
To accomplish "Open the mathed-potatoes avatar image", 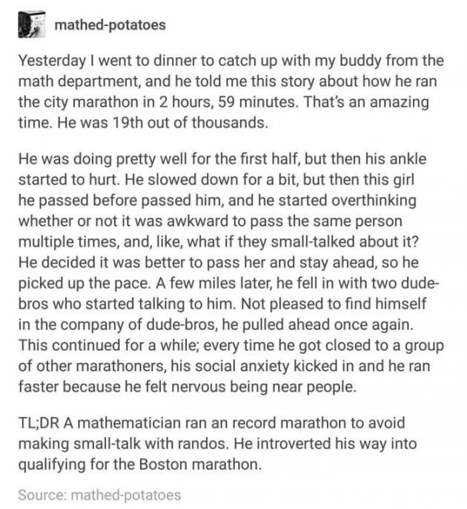I will tap(31, 24).
